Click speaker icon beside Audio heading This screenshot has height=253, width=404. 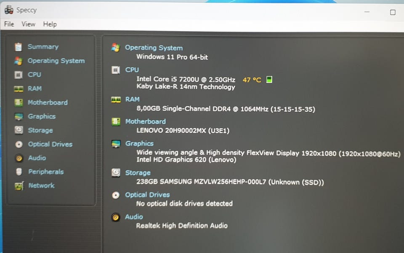116,217
